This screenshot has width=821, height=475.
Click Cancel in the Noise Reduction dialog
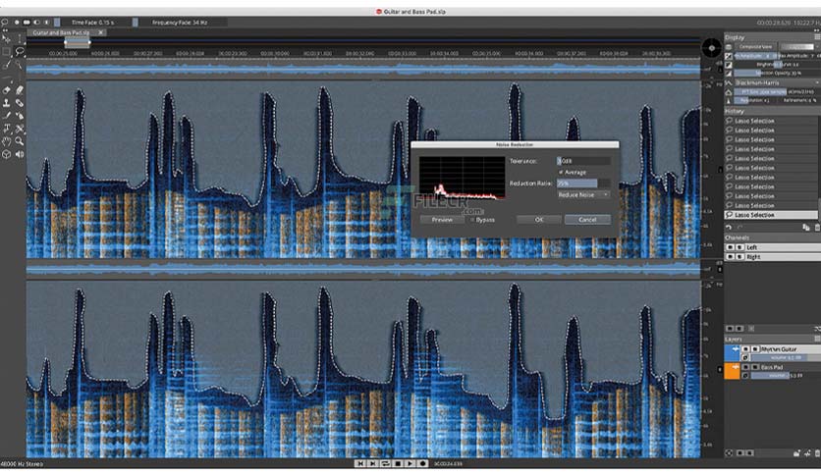(x=587, y=220)
